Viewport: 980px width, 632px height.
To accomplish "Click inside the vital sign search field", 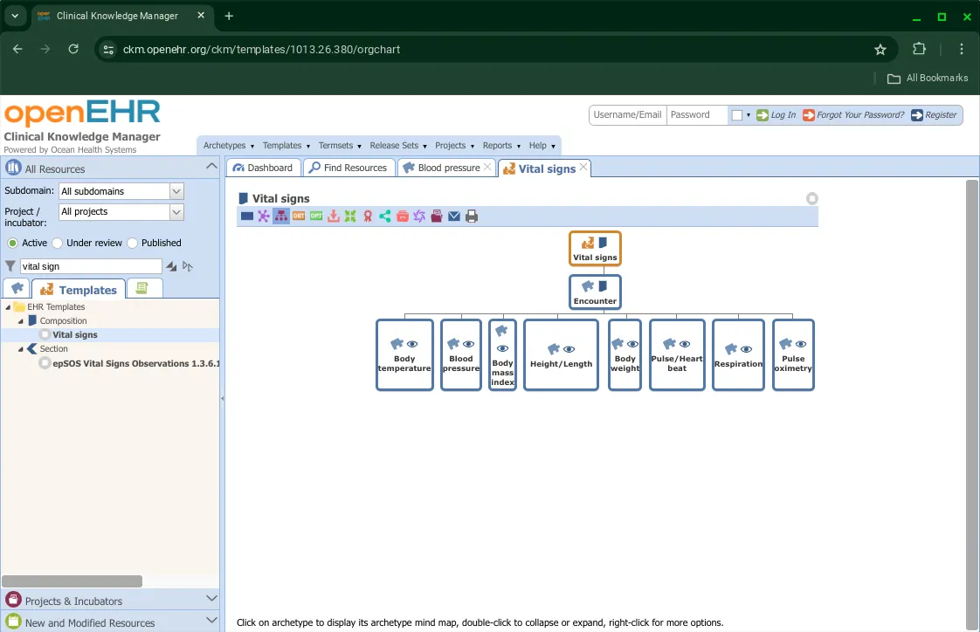I will coord(92,265).
